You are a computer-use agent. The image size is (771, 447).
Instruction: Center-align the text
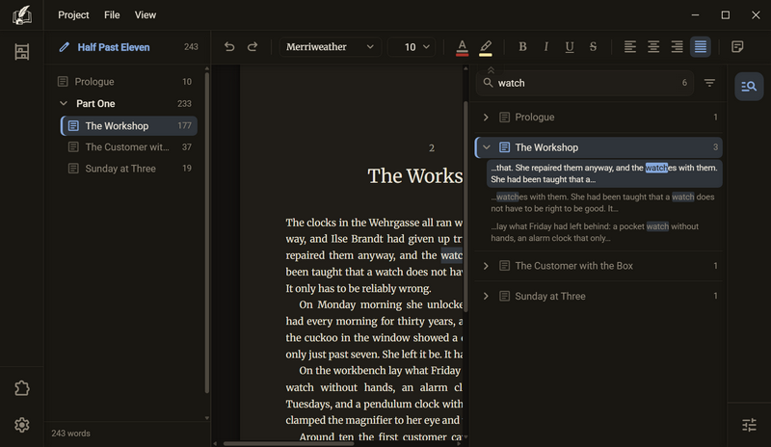(x=653, y=46)
